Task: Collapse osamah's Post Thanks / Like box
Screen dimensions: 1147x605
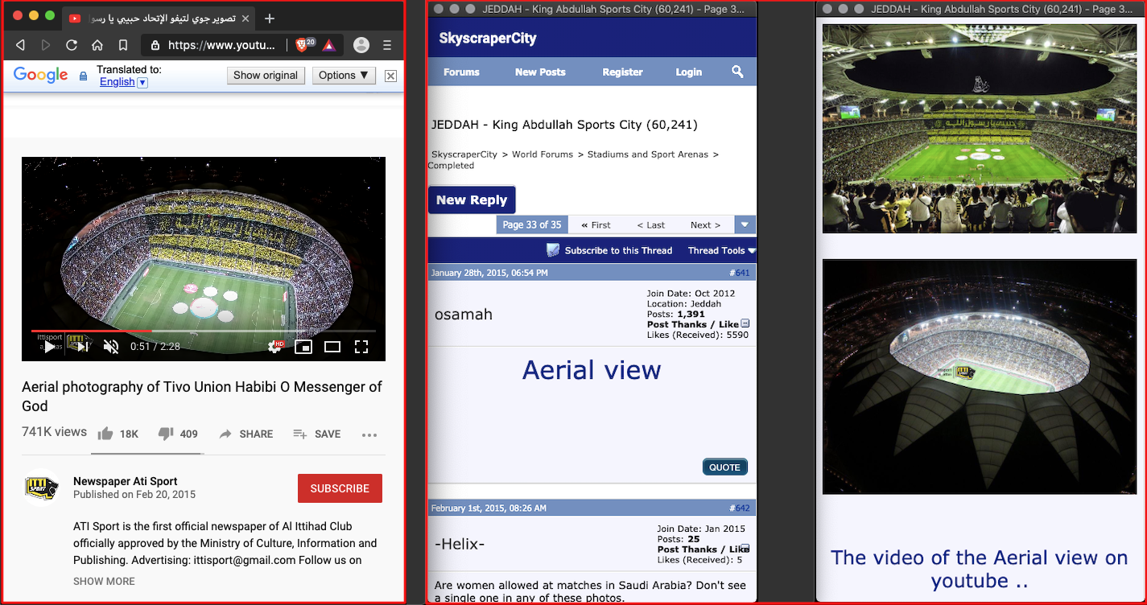Action: 745,323
